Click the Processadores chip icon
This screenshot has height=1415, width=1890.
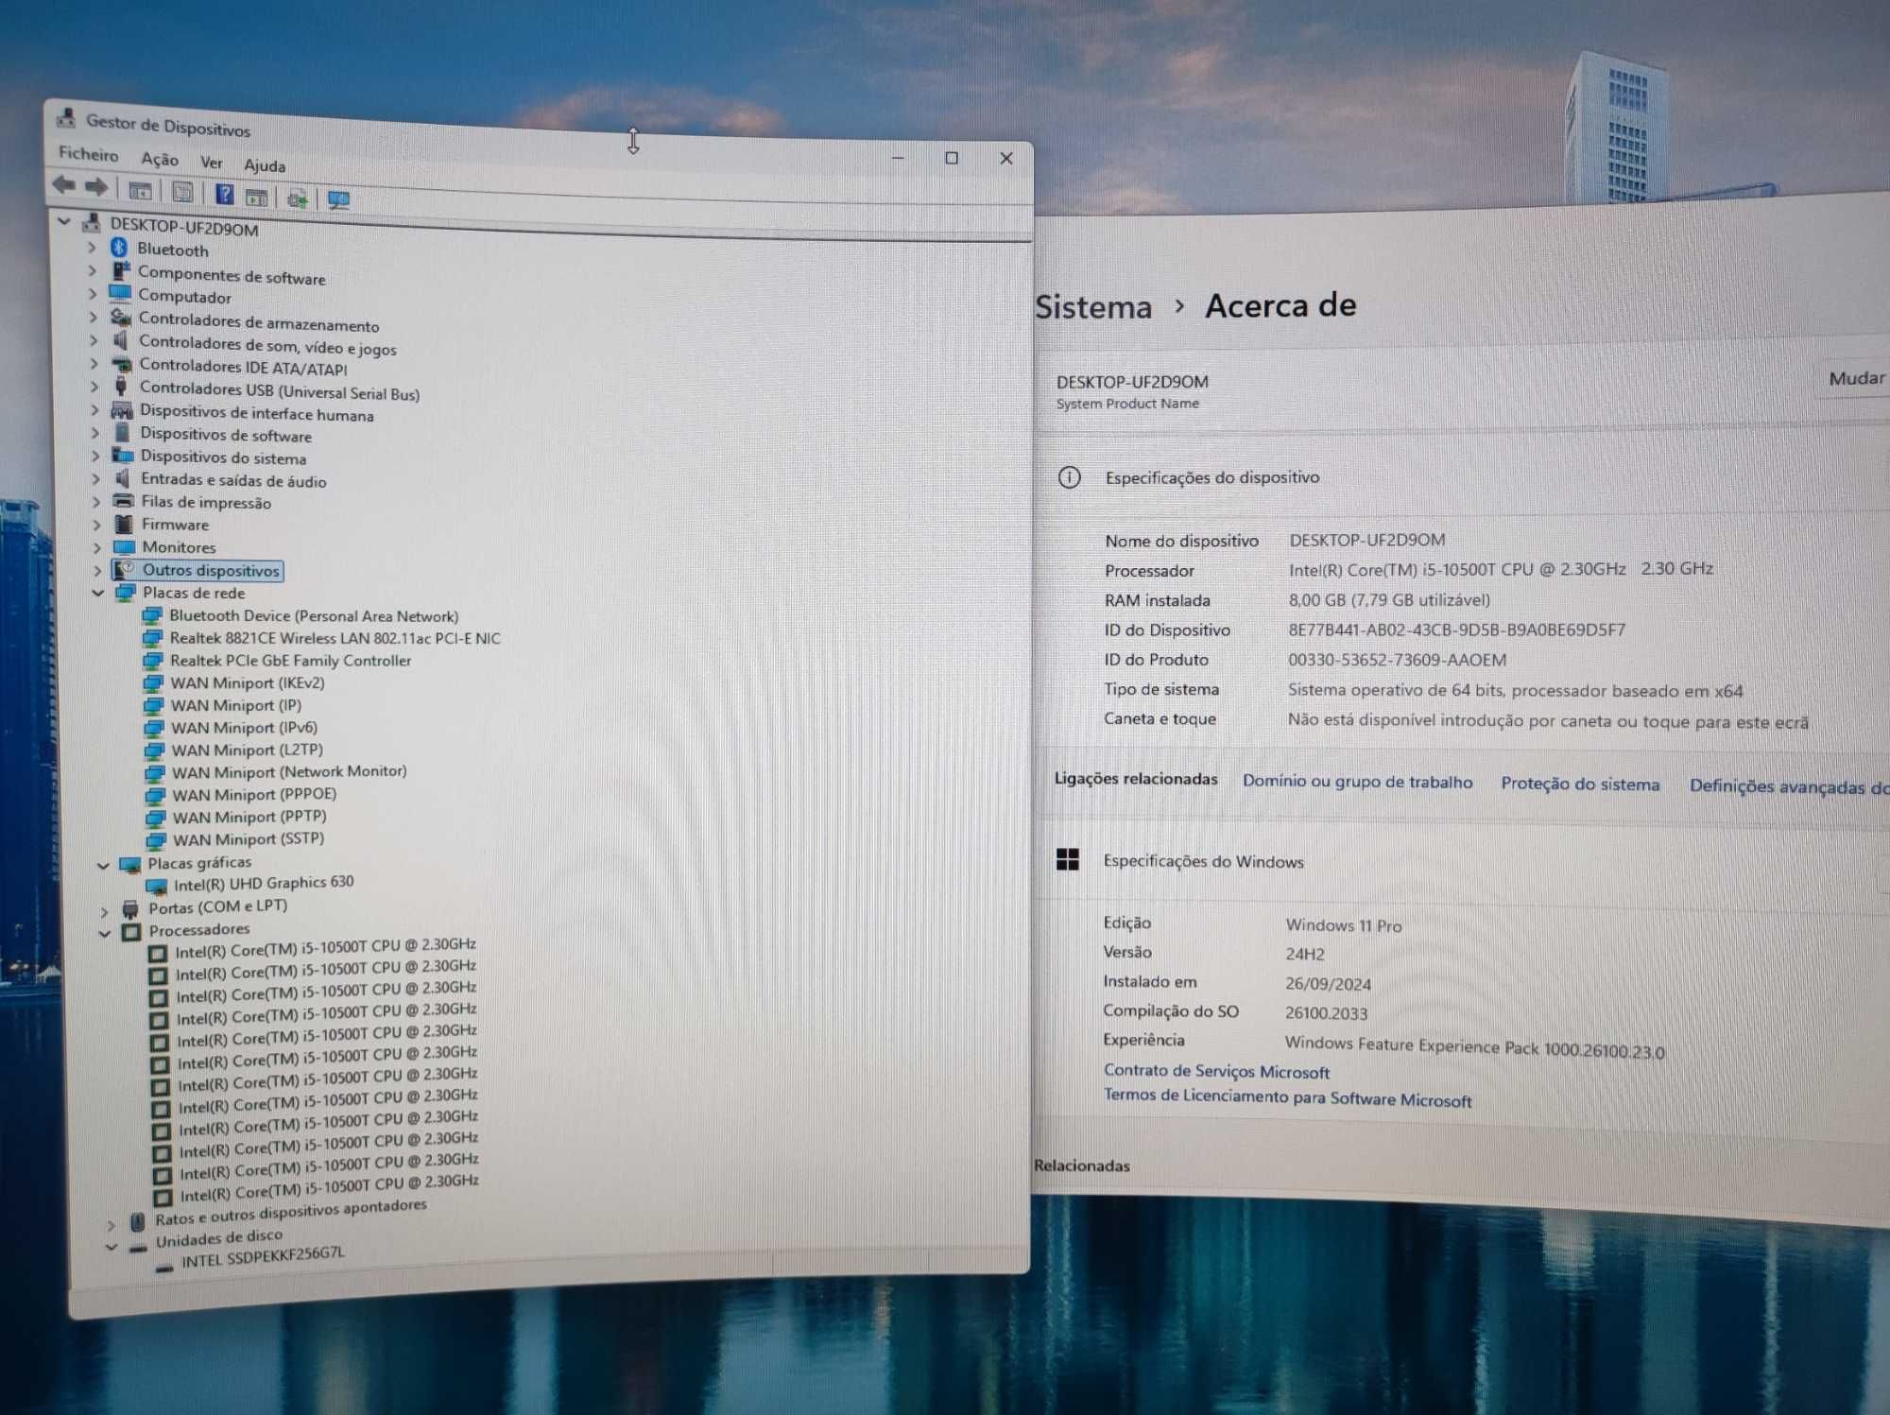(x=131, y=932)
